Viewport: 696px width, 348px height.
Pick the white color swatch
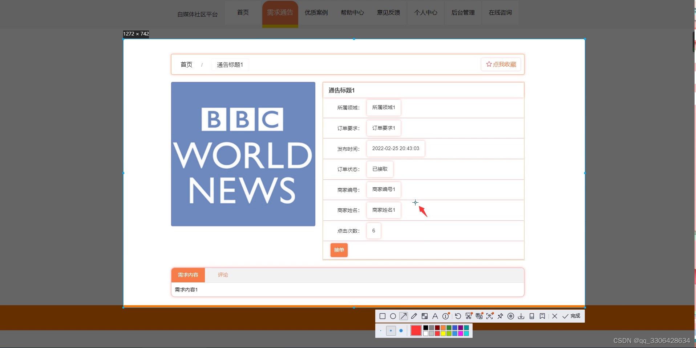pyautogui.click(x=426, y=333)
